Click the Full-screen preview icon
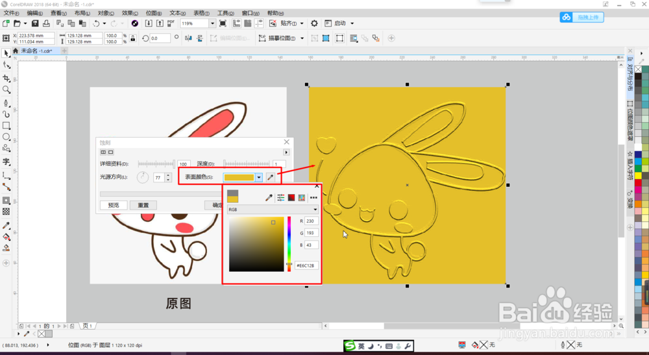The image size is (649, 355). click(223, 23)
